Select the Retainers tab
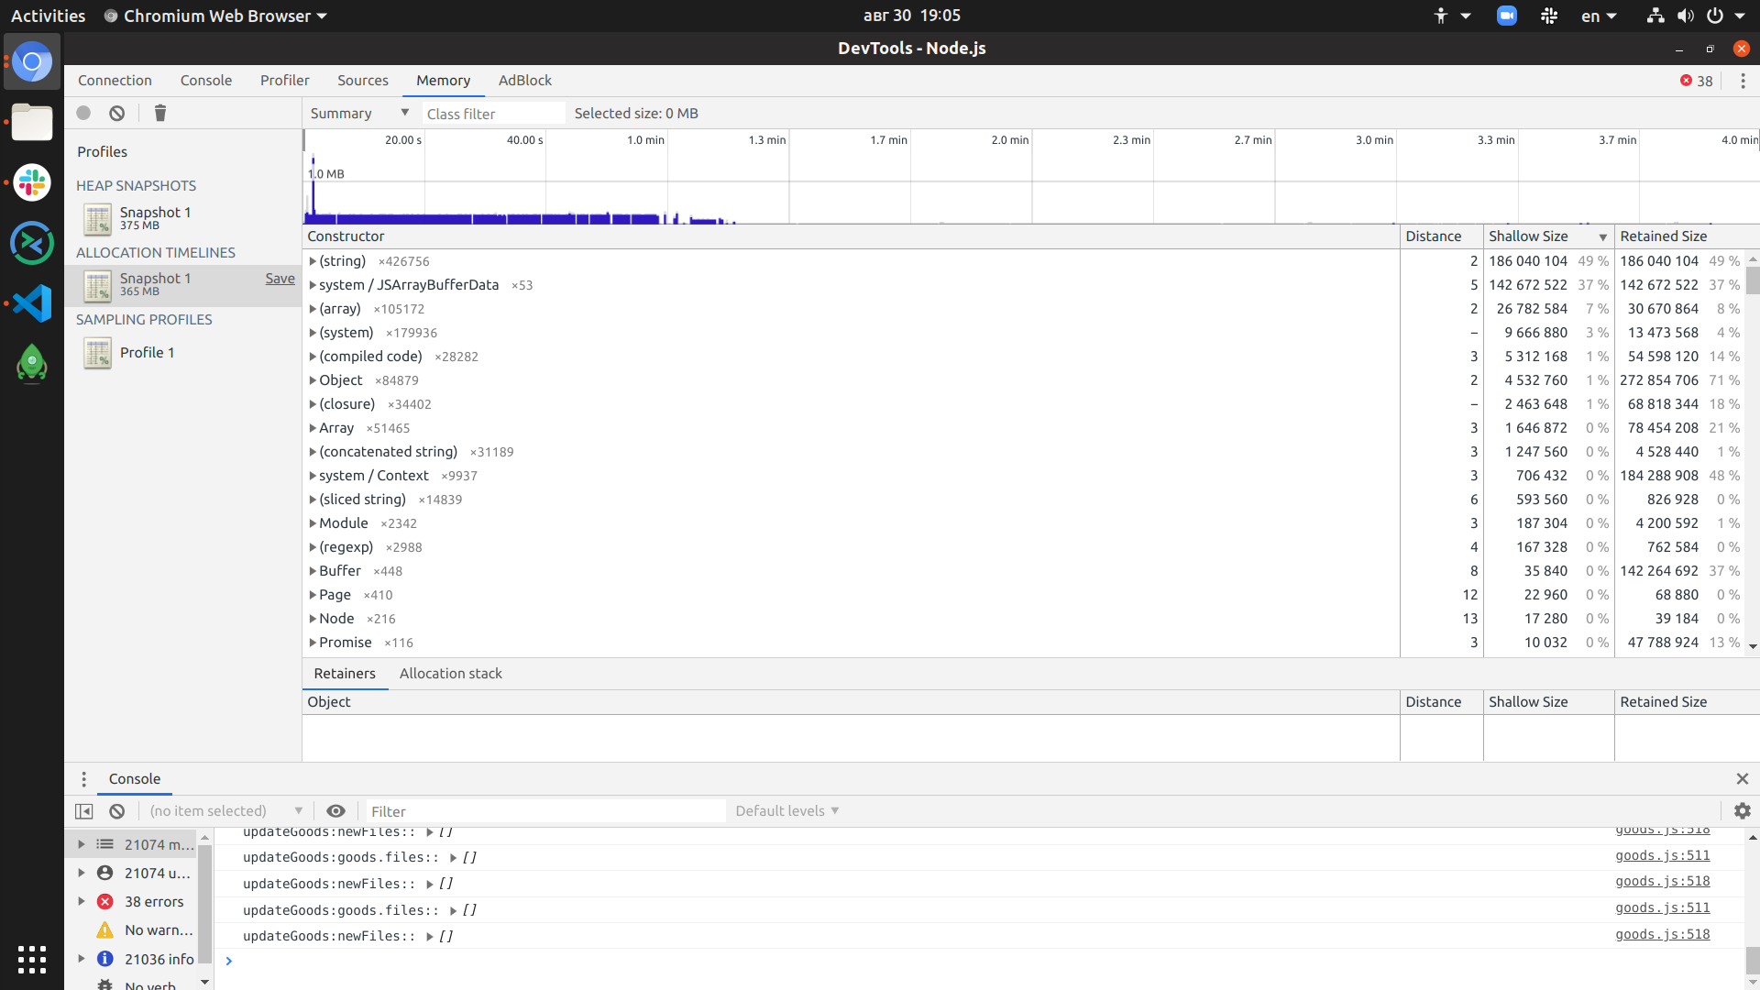Screen dimensions: 1760x990 (345, 674)
